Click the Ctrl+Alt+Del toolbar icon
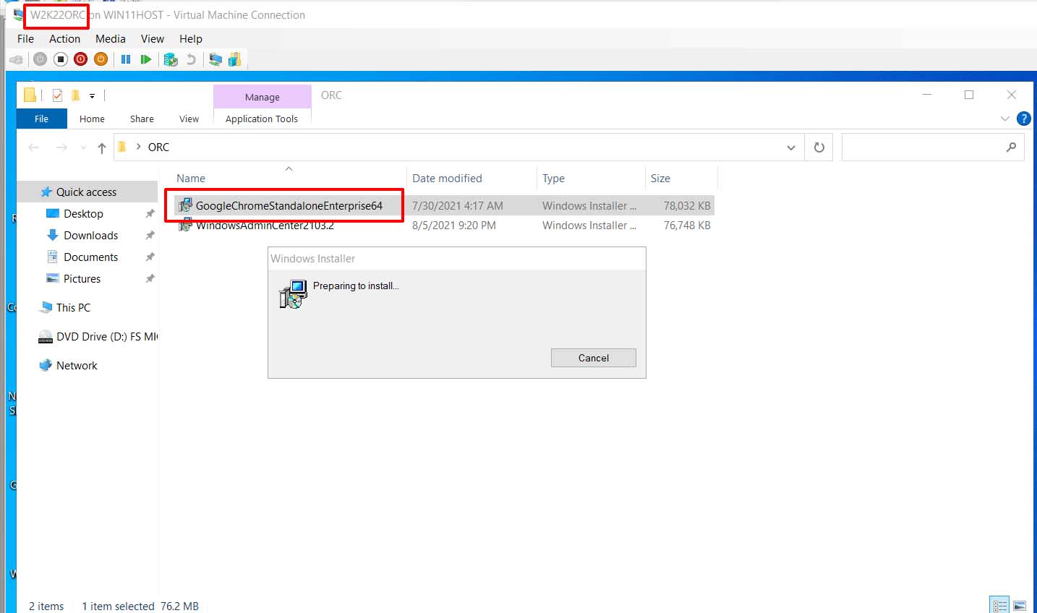Viewport: 1037px width, 613px height. point(16,59)
